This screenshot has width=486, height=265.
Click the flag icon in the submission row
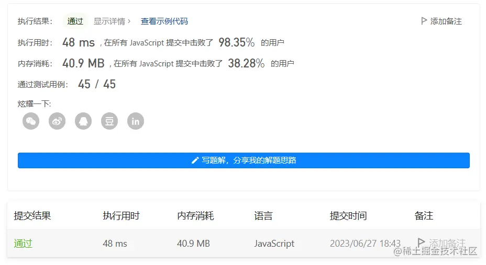click(x=421, y=242)
